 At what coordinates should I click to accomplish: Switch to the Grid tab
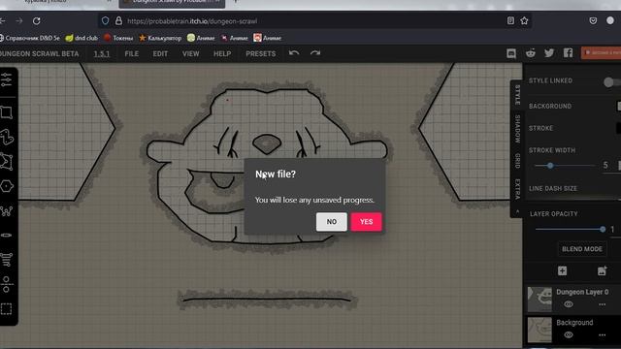[517, 161]
